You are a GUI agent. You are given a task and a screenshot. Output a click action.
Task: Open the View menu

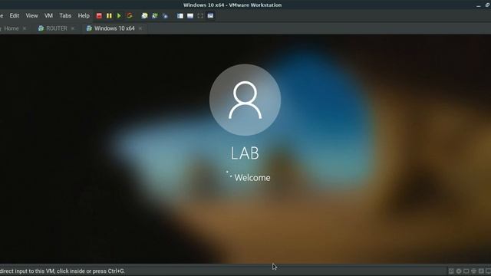click(x=31, y=15)
